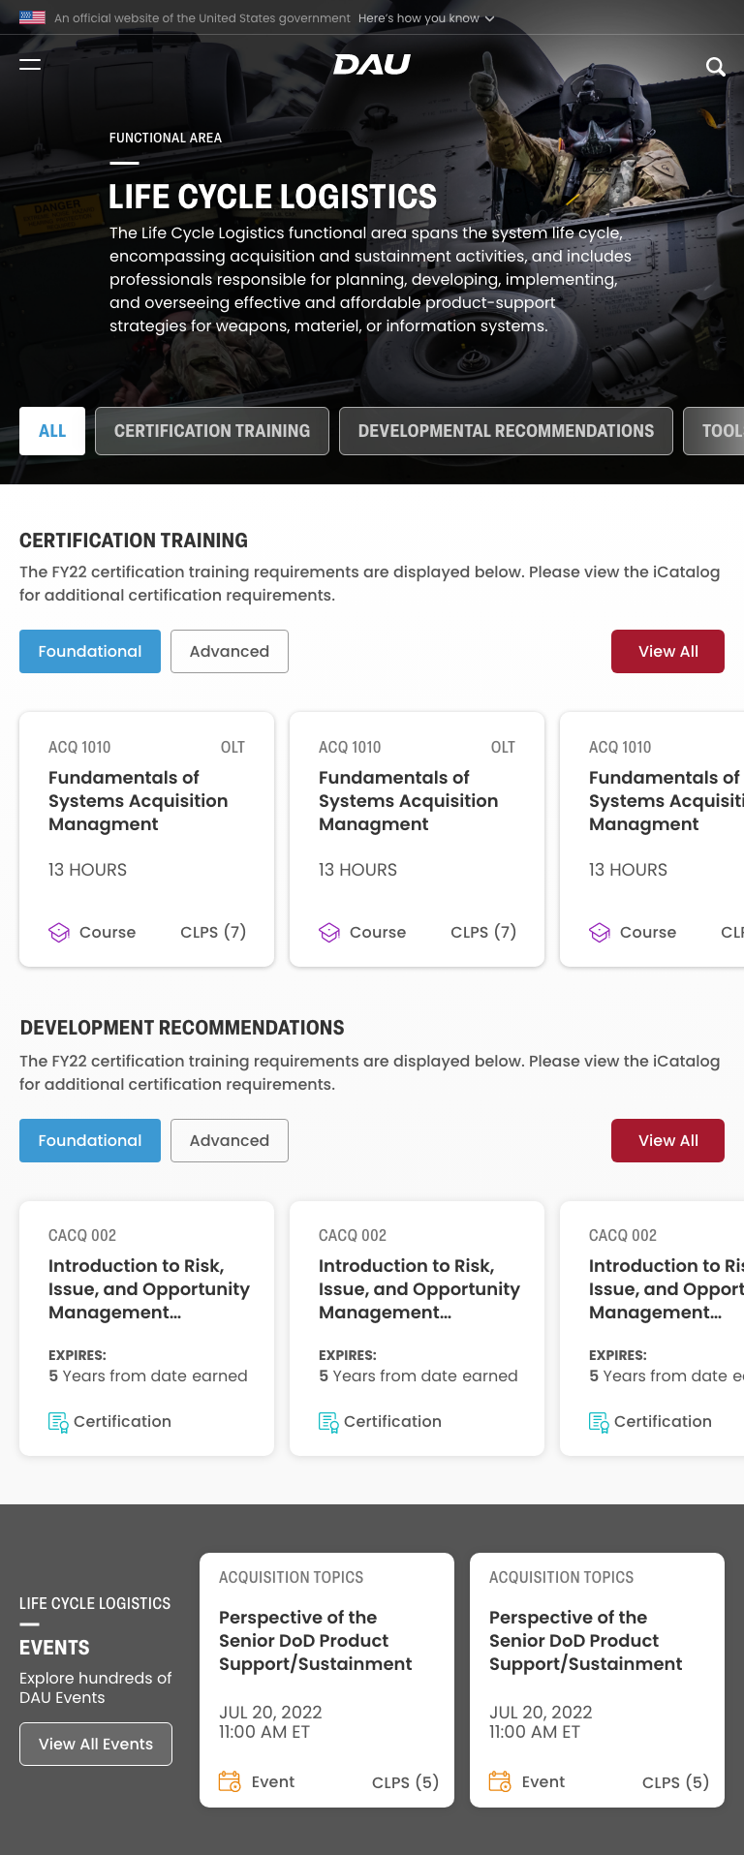Screen dimensions: 744x1855
Task: Open first Fundamentals of Systems Acquisition card title
Action: tap(138, 801)
